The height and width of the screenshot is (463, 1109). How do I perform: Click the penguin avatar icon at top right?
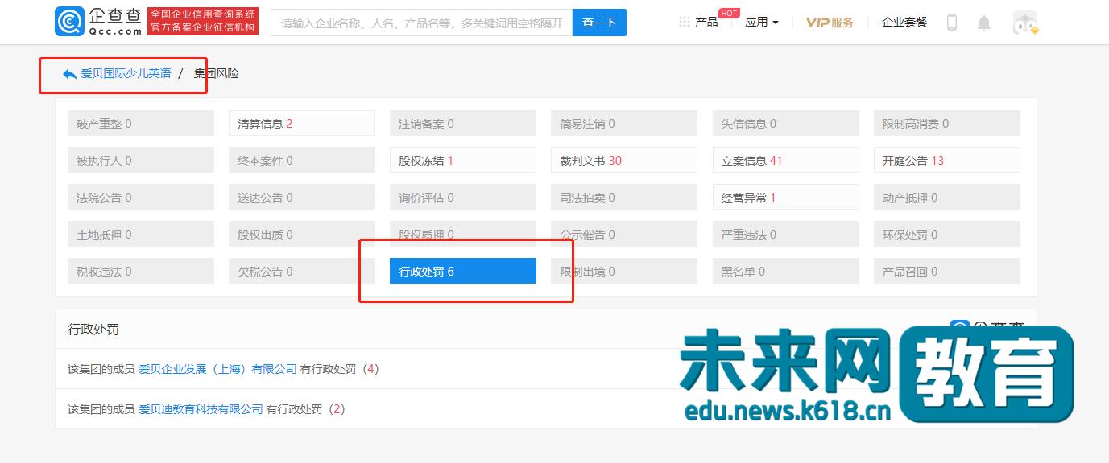(x=1024, y=22)
